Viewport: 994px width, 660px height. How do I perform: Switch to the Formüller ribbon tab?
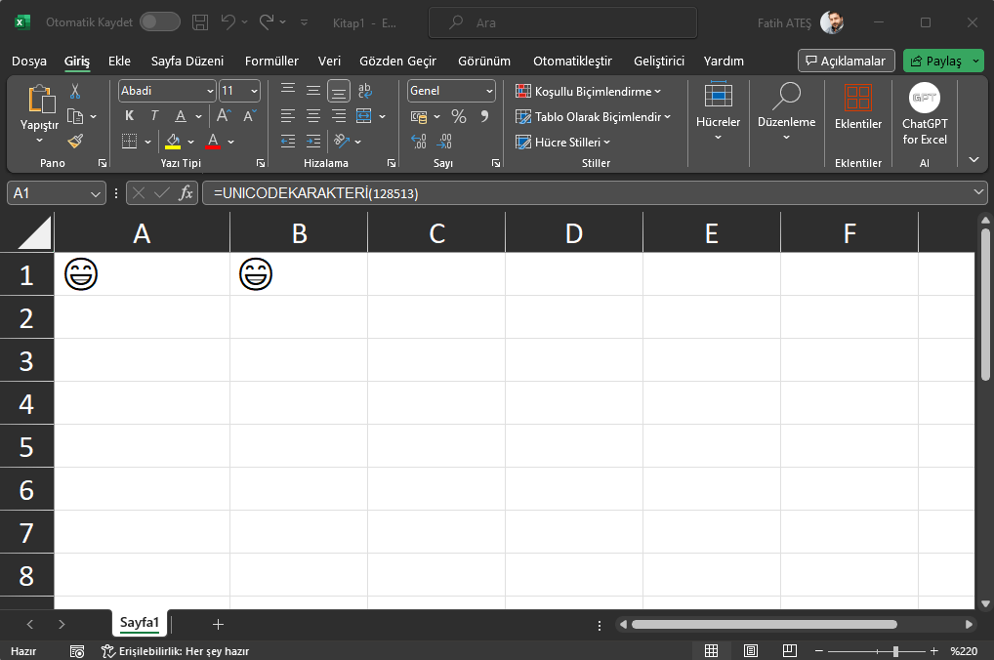[x=271, y=61]
